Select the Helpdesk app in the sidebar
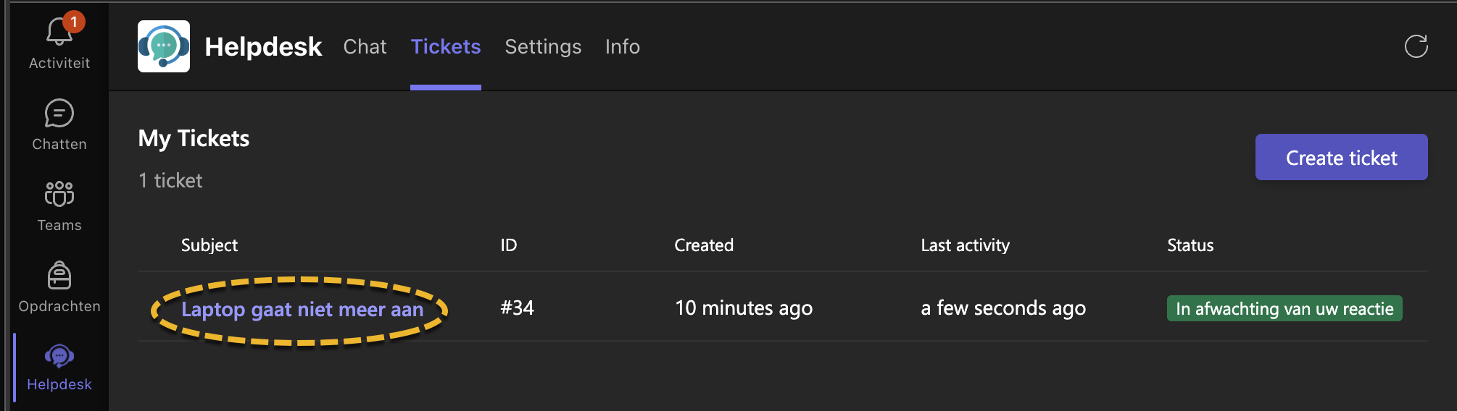Screen dimensions: 1457x411 [59, 357]
